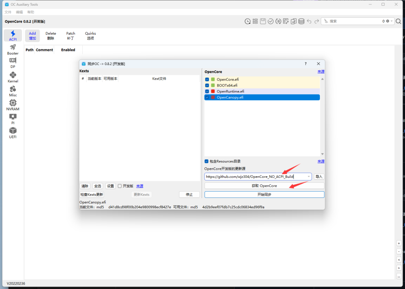Uncheck the OpenCore.efi checkbox
Image resolution: width=405 pixels, height=289 pixels.
pos(207,79)
